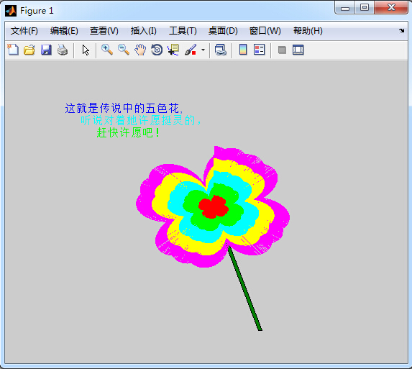Open a file with the folder icon
This screenshot has width=412, height=369.
tap(29, 50)
